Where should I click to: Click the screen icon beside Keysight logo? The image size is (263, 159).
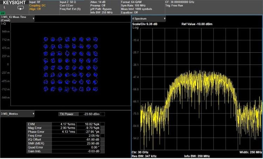point(21,8)
